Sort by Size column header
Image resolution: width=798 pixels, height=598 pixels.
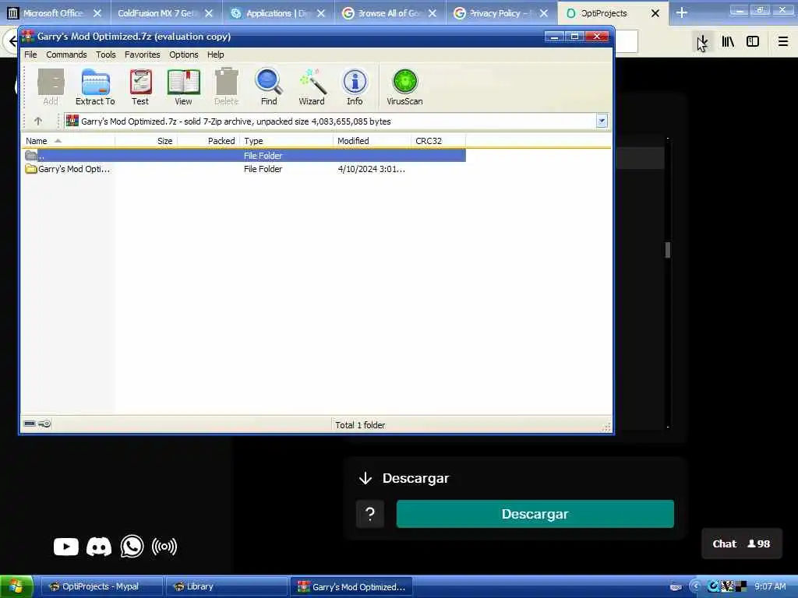coord(146,141)
